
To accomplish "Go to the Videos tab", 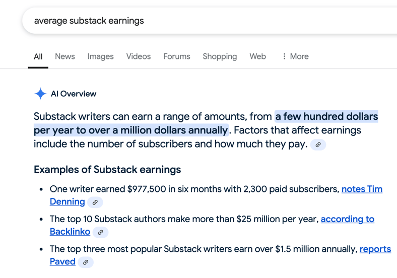I will (139, 56).
